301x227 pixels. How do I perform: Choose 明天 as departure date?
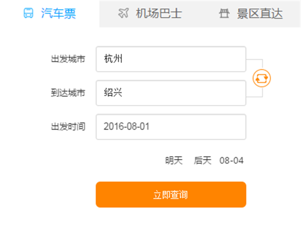tap(174, 161)
